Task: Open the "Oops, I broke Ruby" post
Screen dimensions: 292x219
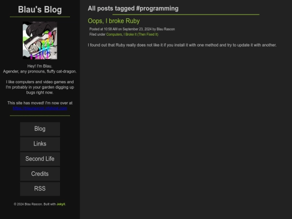Action: point(114,21)
